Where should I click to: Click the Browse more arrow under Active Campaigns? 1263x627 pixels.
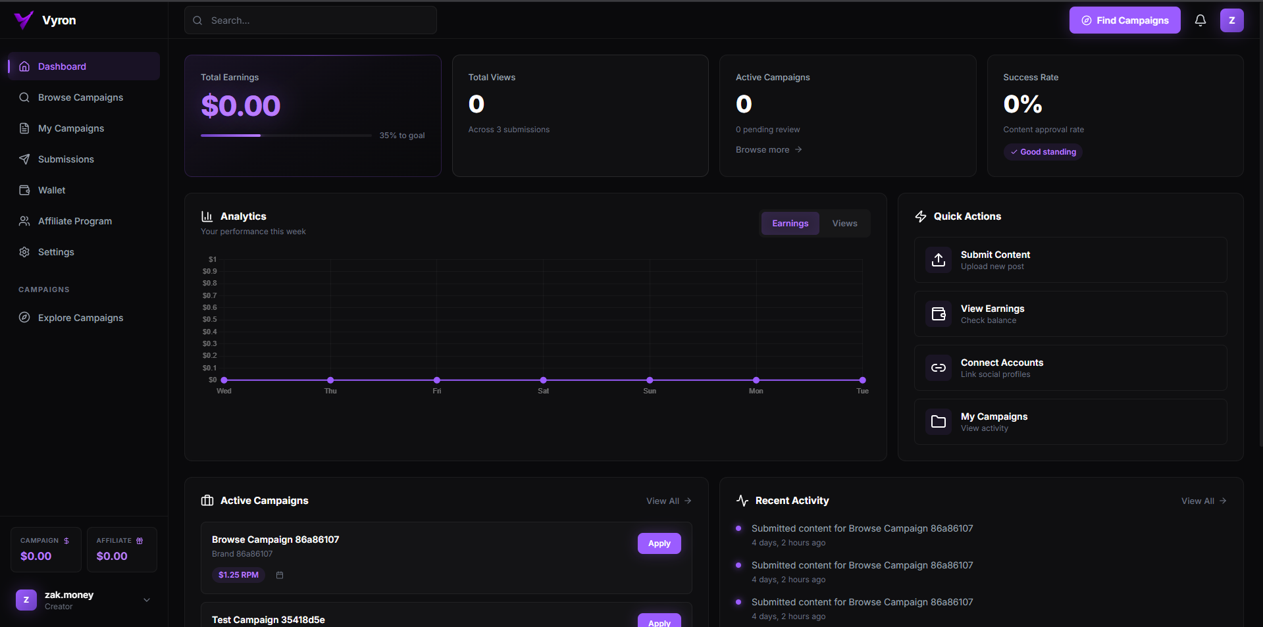(798, 149)
